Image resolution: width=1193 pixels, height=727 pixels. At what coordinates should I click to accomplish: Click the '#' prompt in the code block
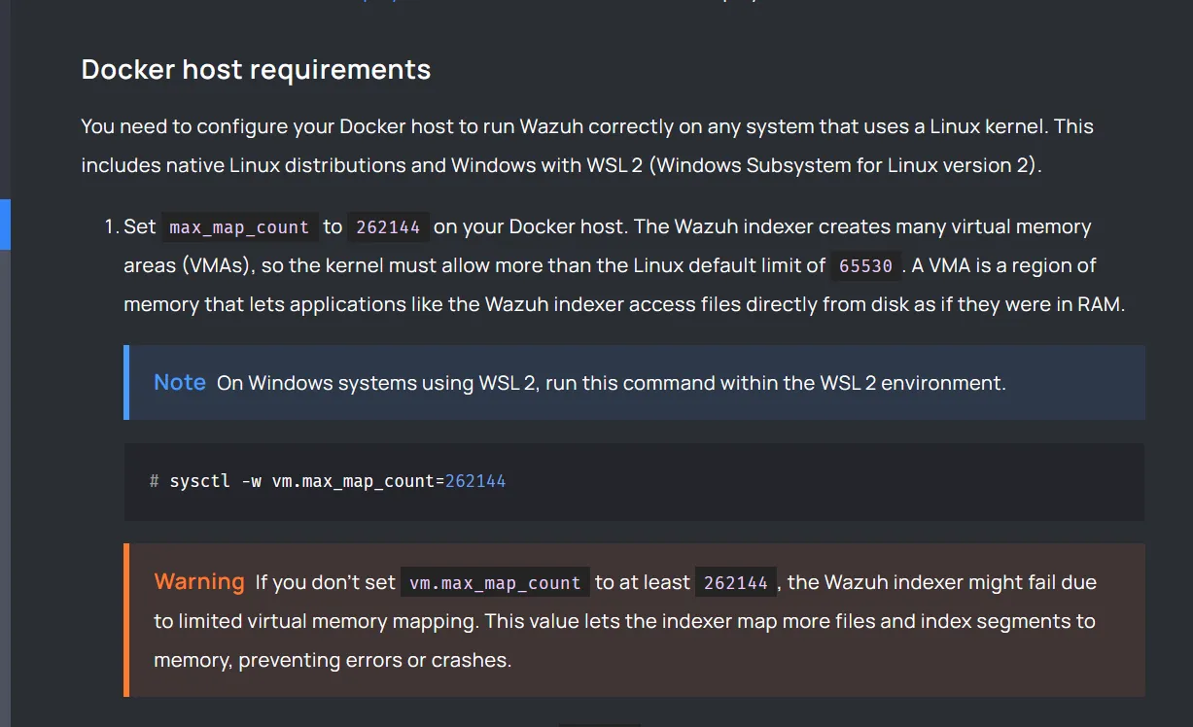[154, 481]
